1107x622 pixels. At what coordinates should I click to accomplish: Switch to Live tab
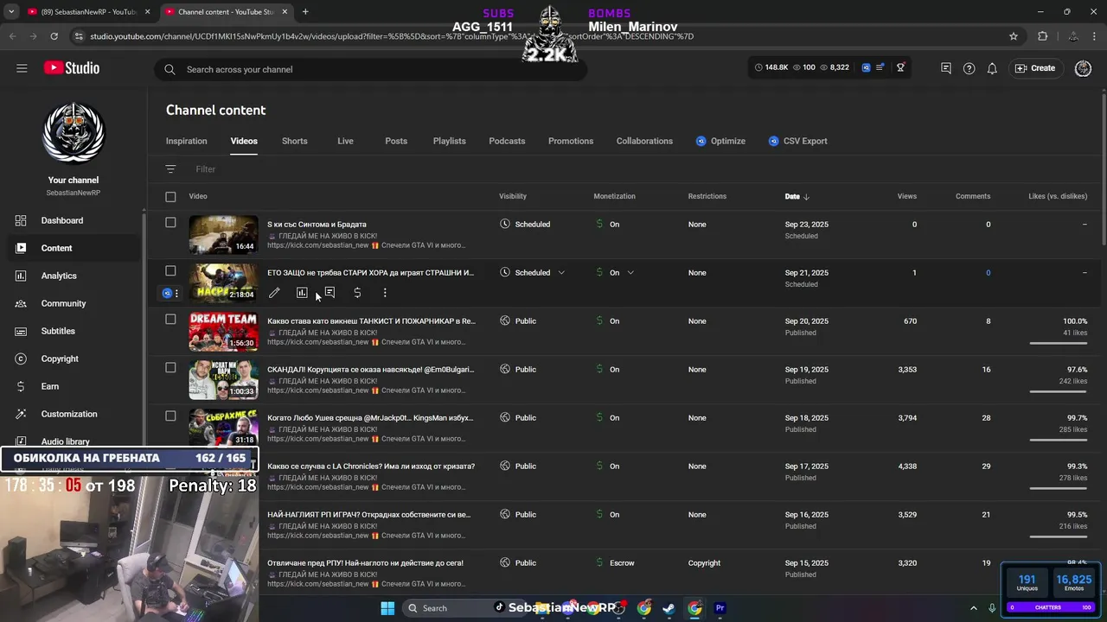coord(345,141)
